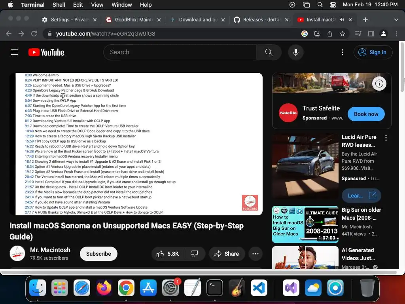Open Google icon in address bar

point(304,34)
